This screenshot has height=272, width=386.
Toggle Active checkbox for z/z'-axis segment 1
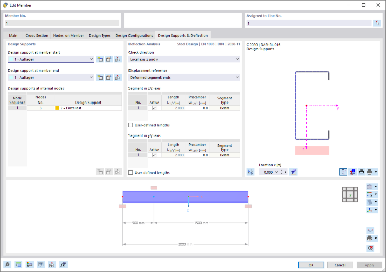pyautogui.click(x=154, y=108)
